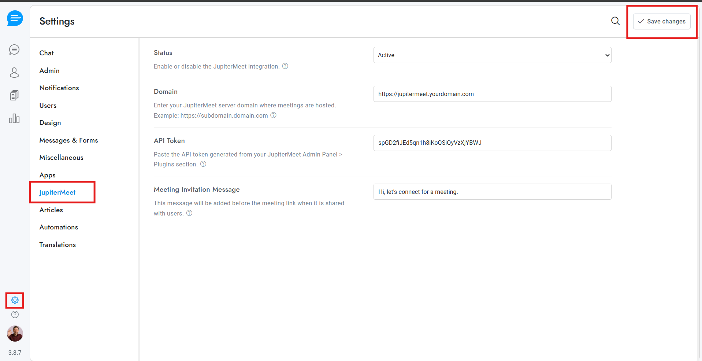This screenshot has height=361, width=702.
Task: Save the settings changes
Action: (662, 21)
